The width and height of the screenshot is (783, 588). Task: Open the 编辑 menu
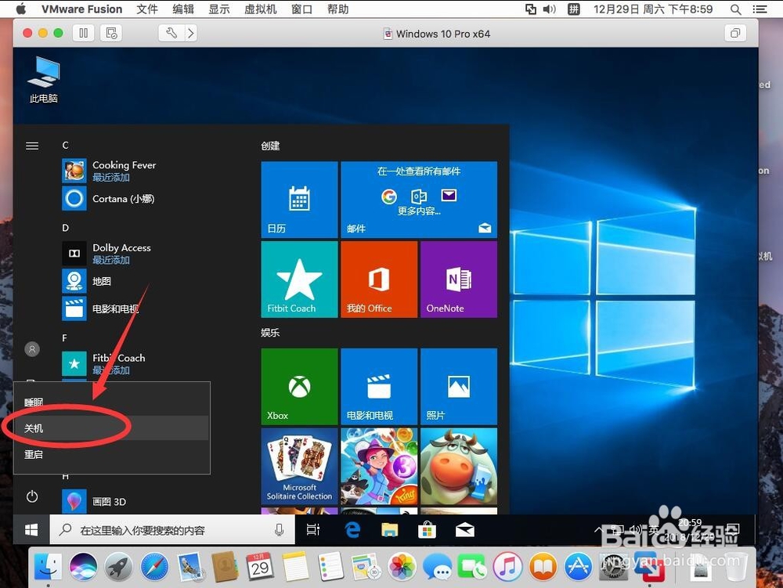click(182, 9)
